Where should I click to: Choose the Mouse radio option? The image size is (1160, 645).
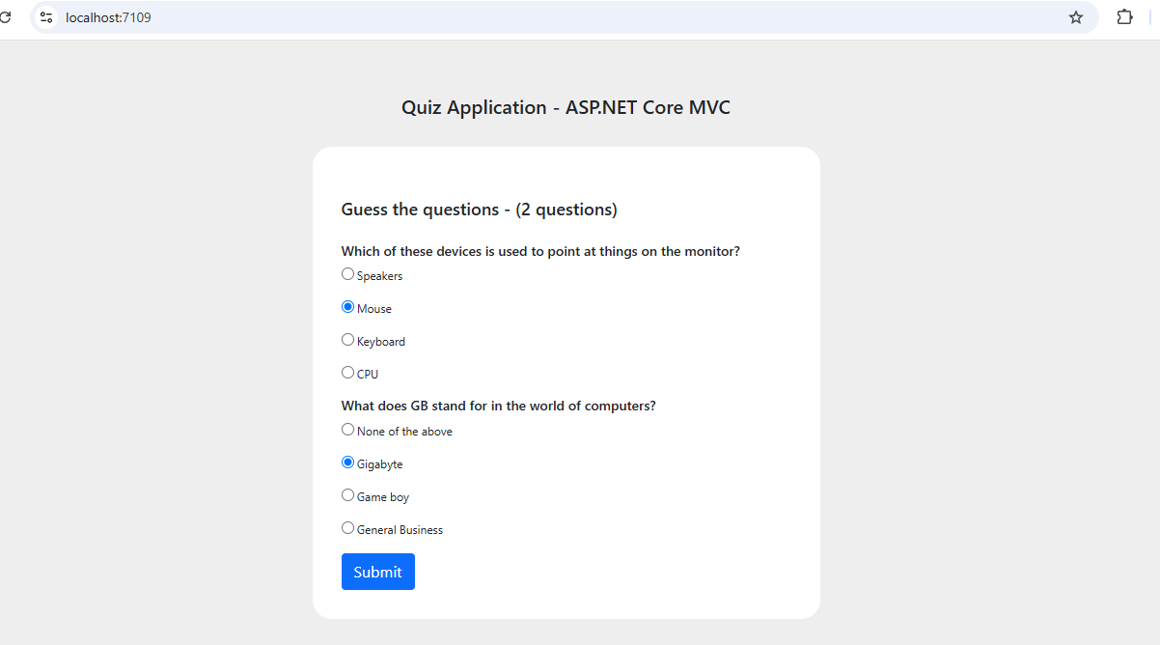coord(348,307)
